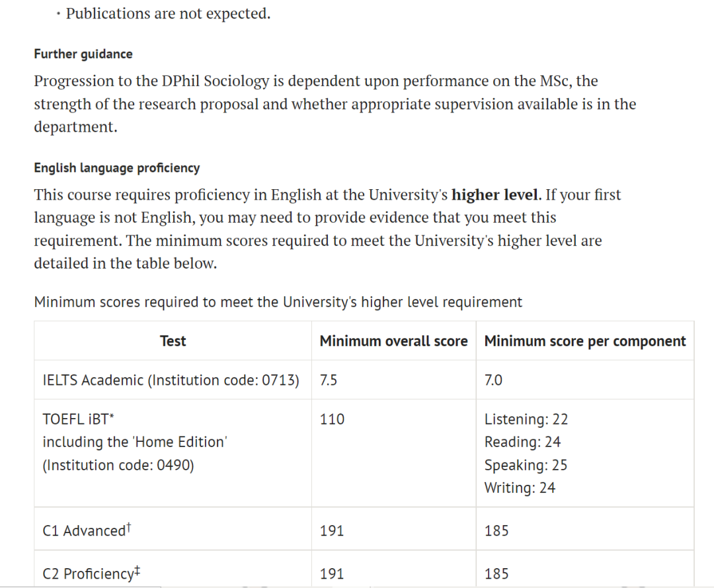The width and height of the screenshot is (714, 588).
Task: Click the IELTS component score 7.0
Action: [x=494, y=380]
